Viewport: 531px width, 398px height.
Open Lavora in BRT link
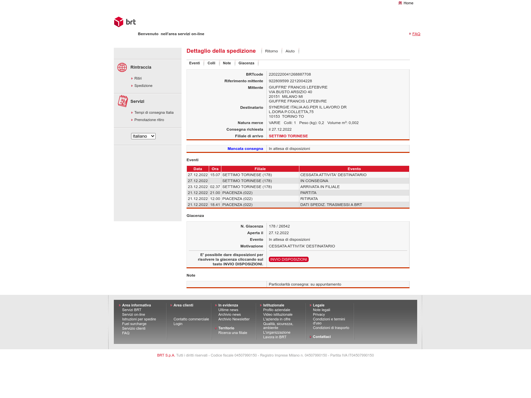point(275,337)
